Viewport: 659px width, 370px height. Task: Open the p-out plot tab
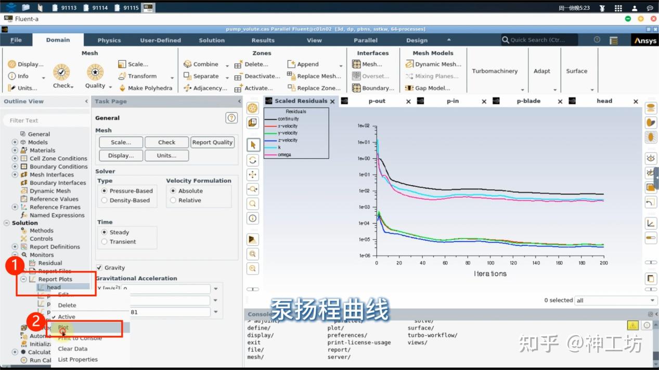point(377,101)
